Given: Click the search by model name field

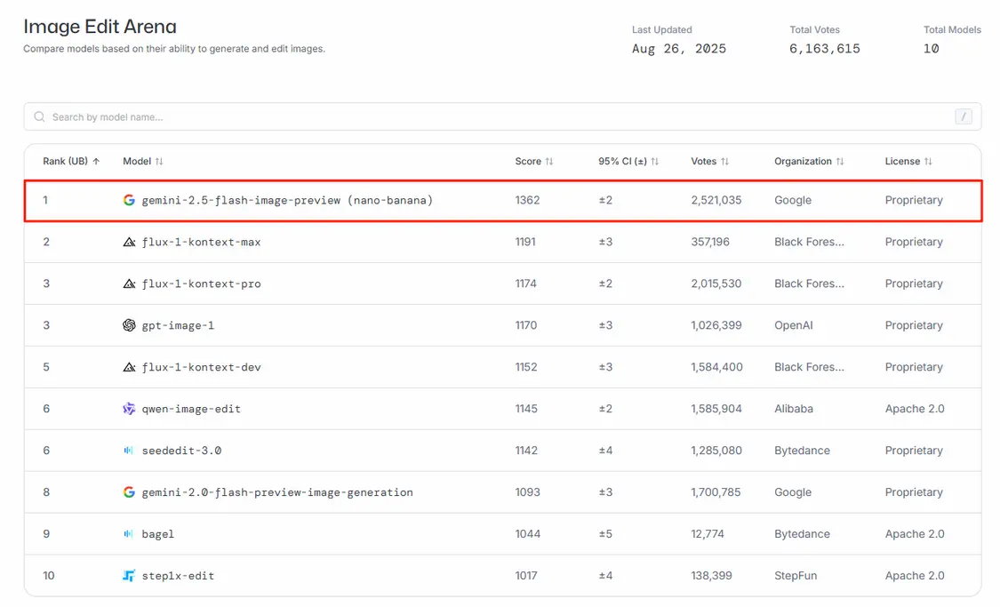Looking at the screenshot, I should (498, 117).
